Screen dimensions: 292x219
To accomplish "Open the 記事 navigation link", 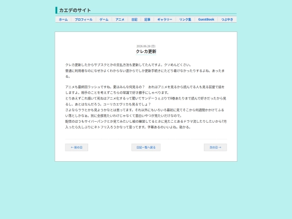I will click(147, 19).
